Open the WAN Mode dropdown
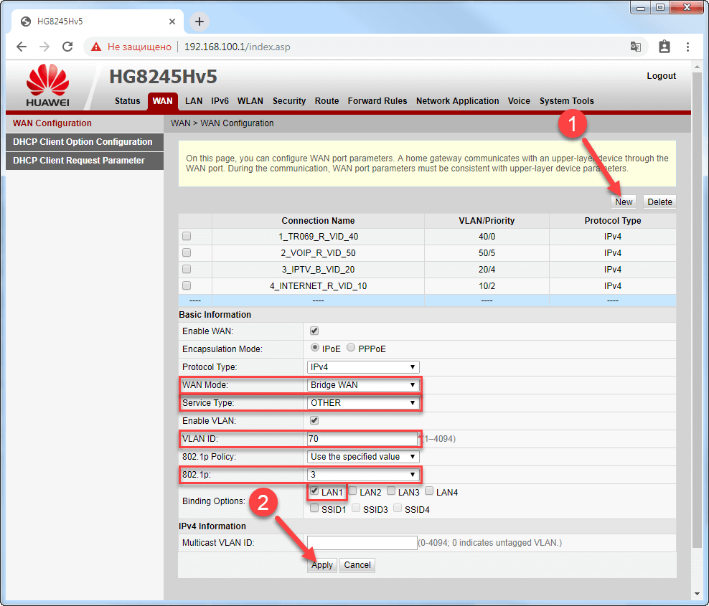709x606 pixels. pyautogui.click(x=362, y=385)
